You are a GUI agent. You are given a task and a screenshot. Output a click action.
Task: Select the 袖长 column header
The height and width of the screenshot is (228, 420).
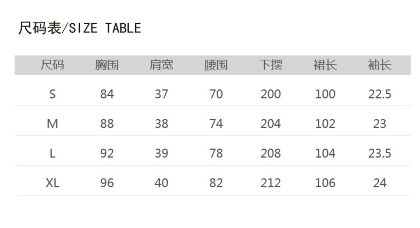pyautogui.click(x=379, y=65)
